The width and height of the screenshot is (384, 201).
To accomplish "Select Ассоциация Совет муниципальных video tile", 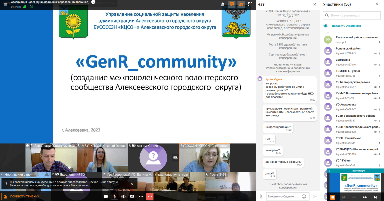I will 51,158.
